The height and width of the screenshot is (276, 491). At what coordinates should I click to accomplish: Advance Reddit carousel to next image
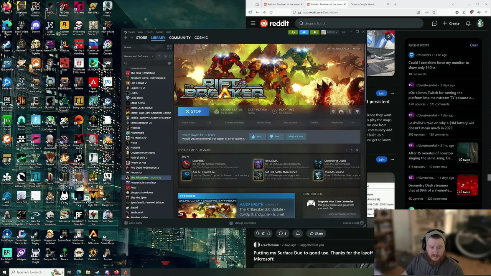coord(389,37)
